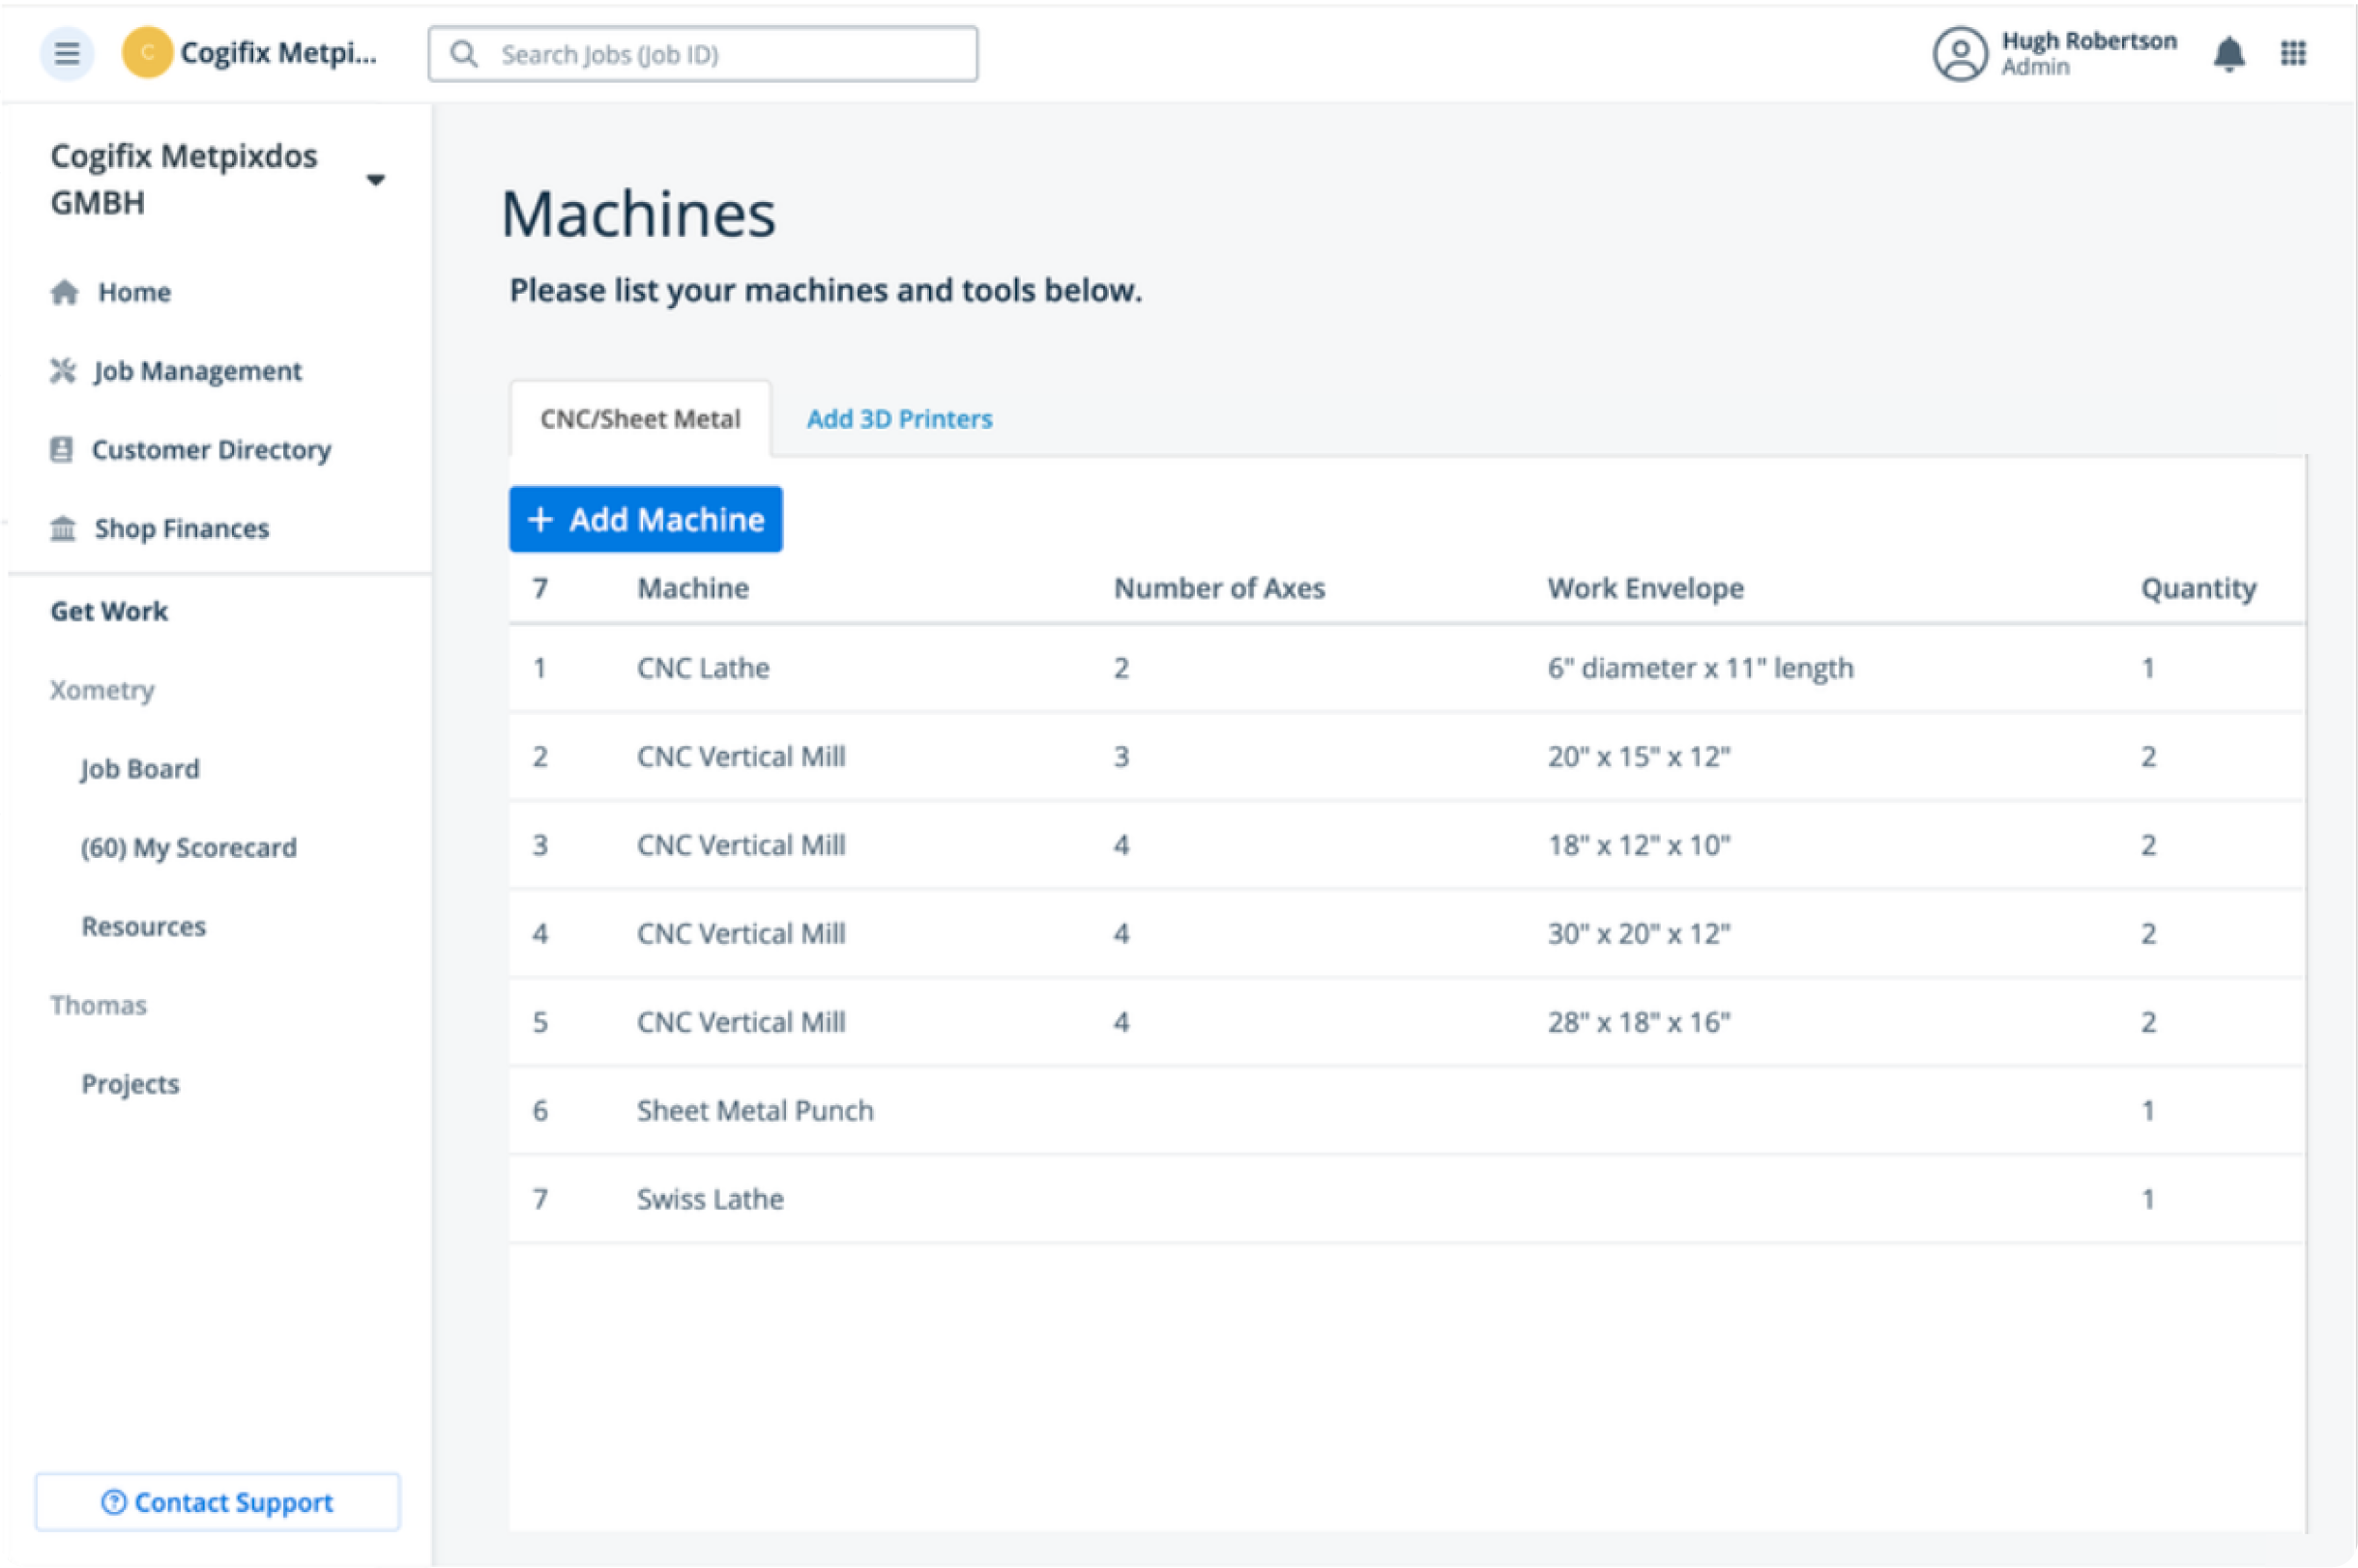Select the CNC/Sheet Metal tab
Viewport: 2358px width, 1568px height.
[640, 419]
